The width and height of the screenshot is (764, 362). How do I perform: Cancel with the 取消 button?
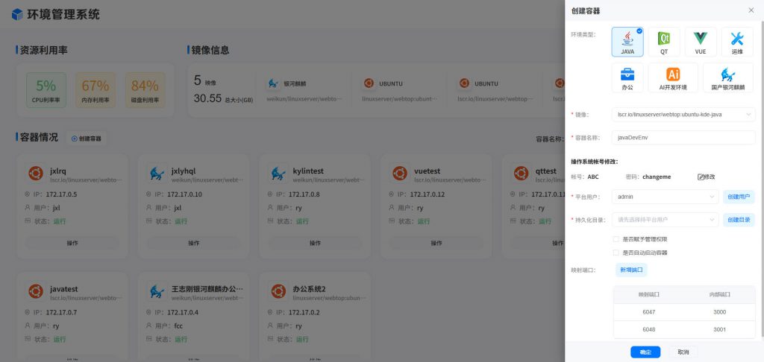(683, 352)
